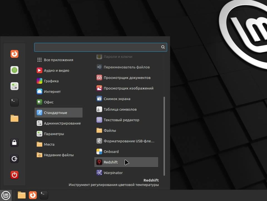Open the Графика category
The image size is (267, 201).
tap(59, 81)
